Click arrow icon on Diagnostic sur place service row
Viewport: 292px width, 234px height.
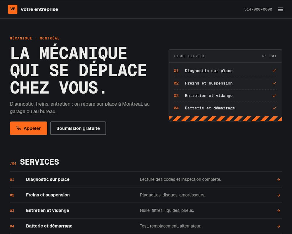(278, 180)
